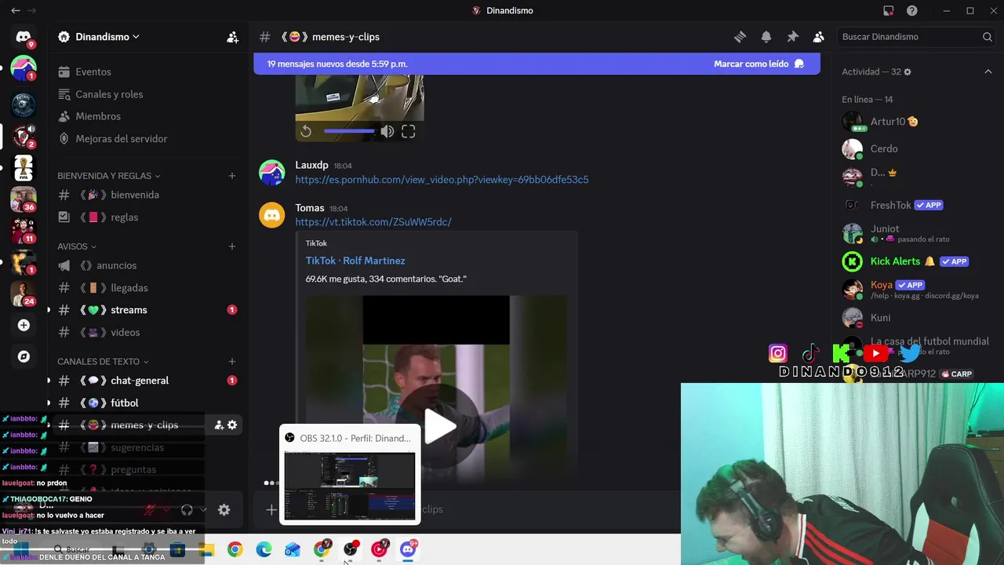Collapse the Actividad panel chevron
This screenshot has height=565, width=1004.
pos(988,71)
